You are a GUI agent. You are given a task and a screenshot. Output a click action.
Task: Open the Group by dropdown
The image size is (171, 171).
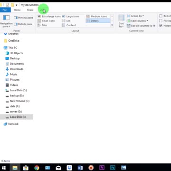coord(135,16)
